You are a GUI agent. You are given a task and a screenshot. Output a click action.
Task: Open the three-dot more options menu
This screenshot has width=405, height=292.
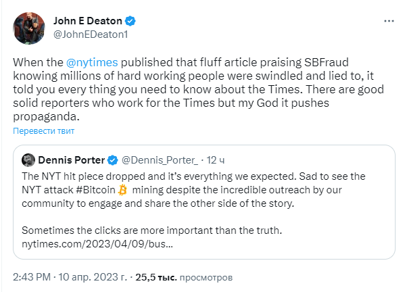(389, 21)
